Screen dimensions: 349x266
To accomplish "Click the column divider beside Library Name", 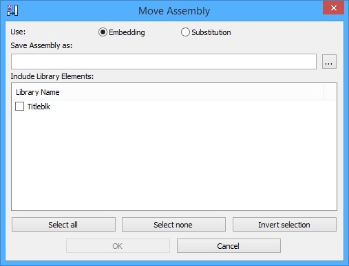I will click(324, 92).
